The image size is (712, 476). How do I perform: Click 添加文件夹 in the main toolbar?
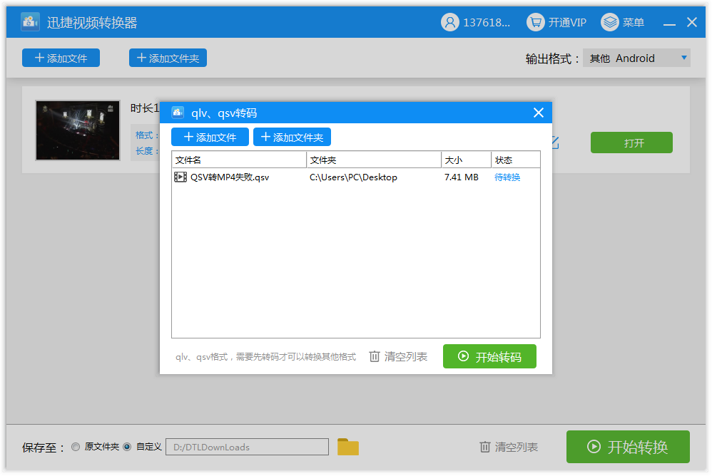(x=168, y=58)
